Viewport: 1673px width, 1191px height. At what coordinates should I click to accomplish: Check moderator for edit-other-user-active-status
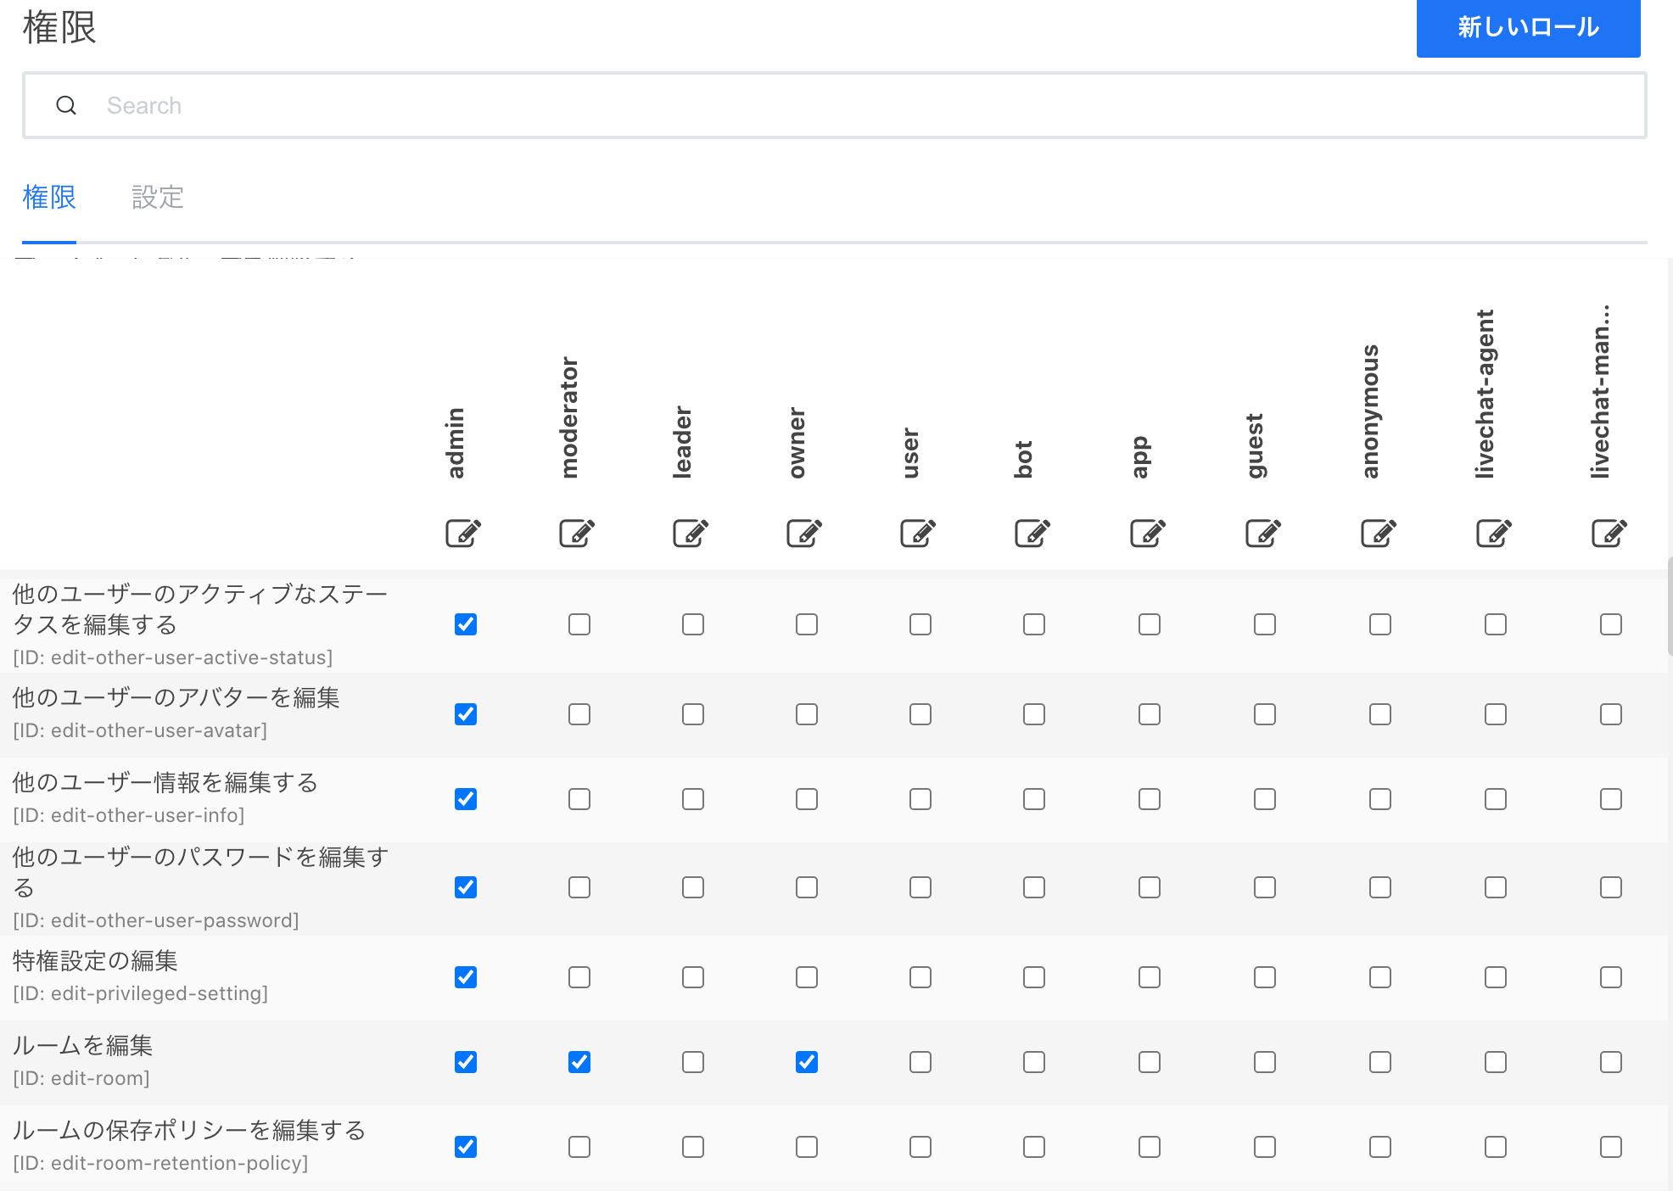[579, 624]
